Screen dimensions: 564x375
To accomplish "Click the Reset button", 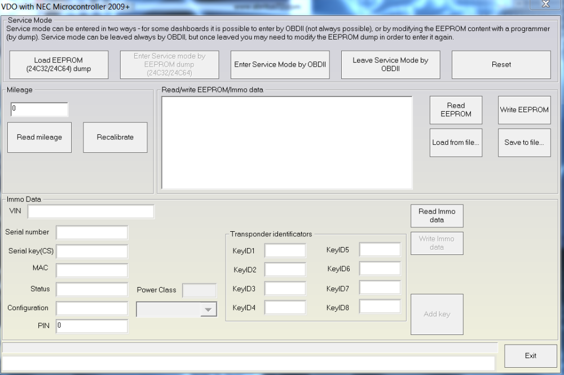I will (501, 65).
